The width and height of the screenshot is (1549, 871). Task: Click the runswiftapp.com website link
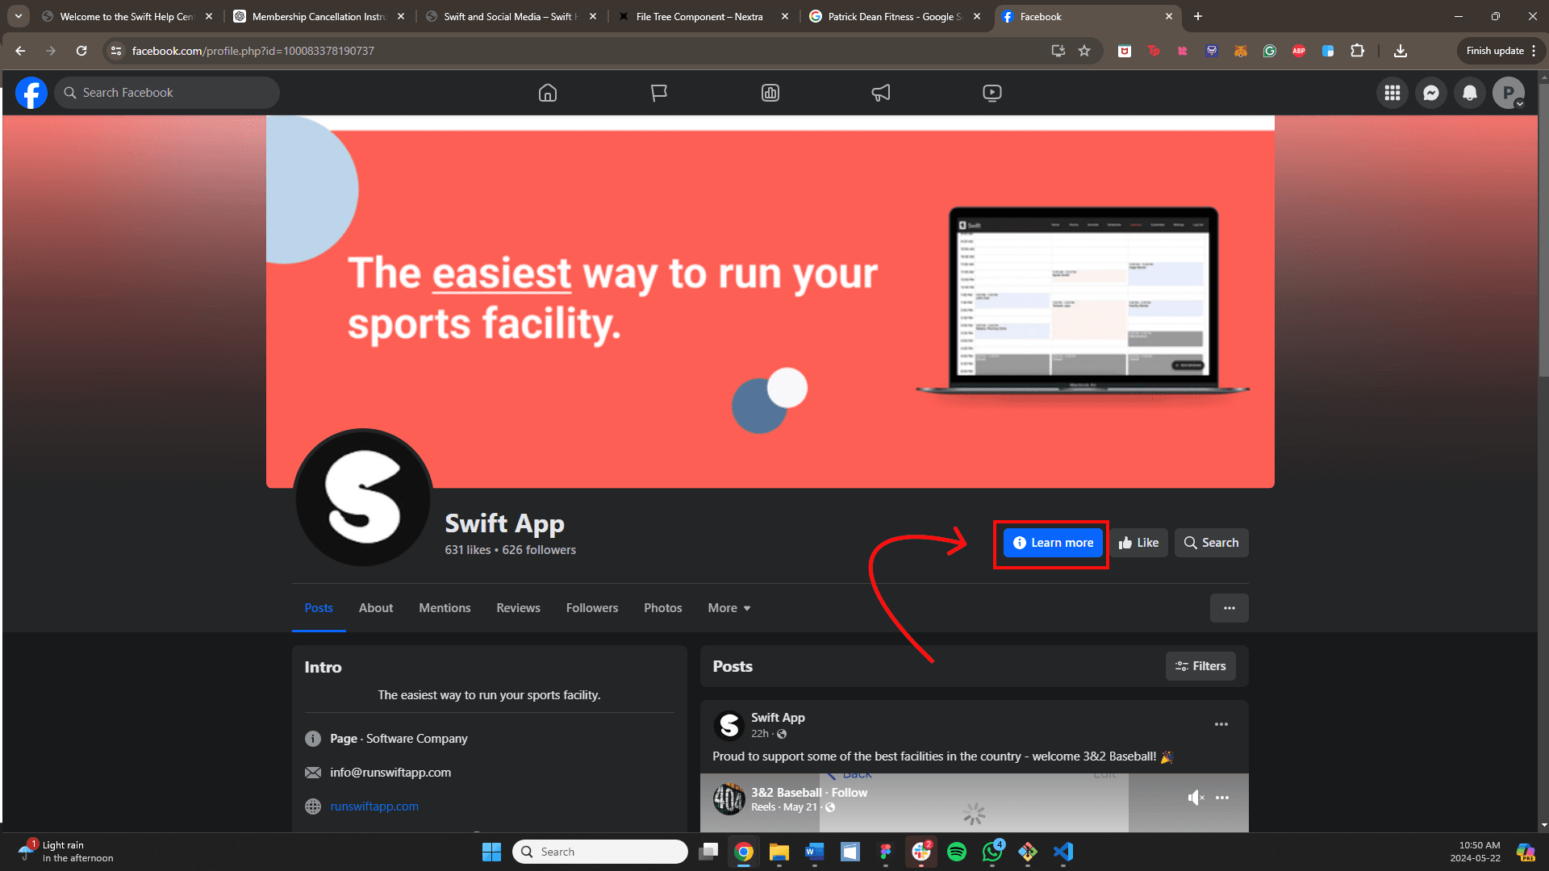[x=374, y=806]
